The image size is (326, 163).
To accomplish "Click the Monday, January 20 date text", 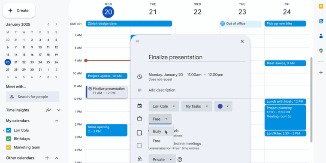I will pyautogui.click(x=166, y=75).
